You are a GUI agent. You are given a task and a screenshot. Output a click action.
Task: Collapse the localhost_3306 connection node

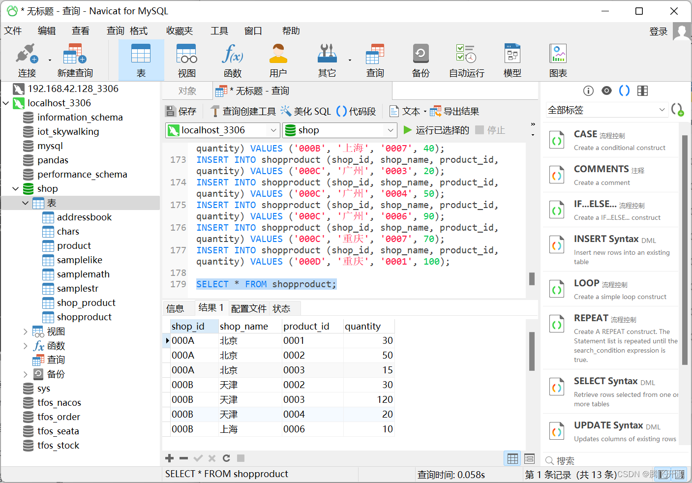(x=6, y=103)
